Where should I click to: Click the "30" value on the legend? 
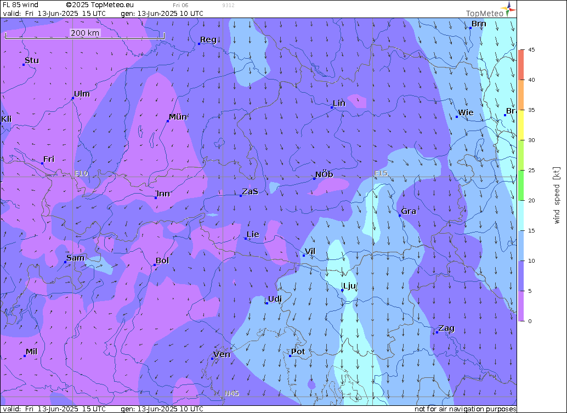click(x=531, y=140)
